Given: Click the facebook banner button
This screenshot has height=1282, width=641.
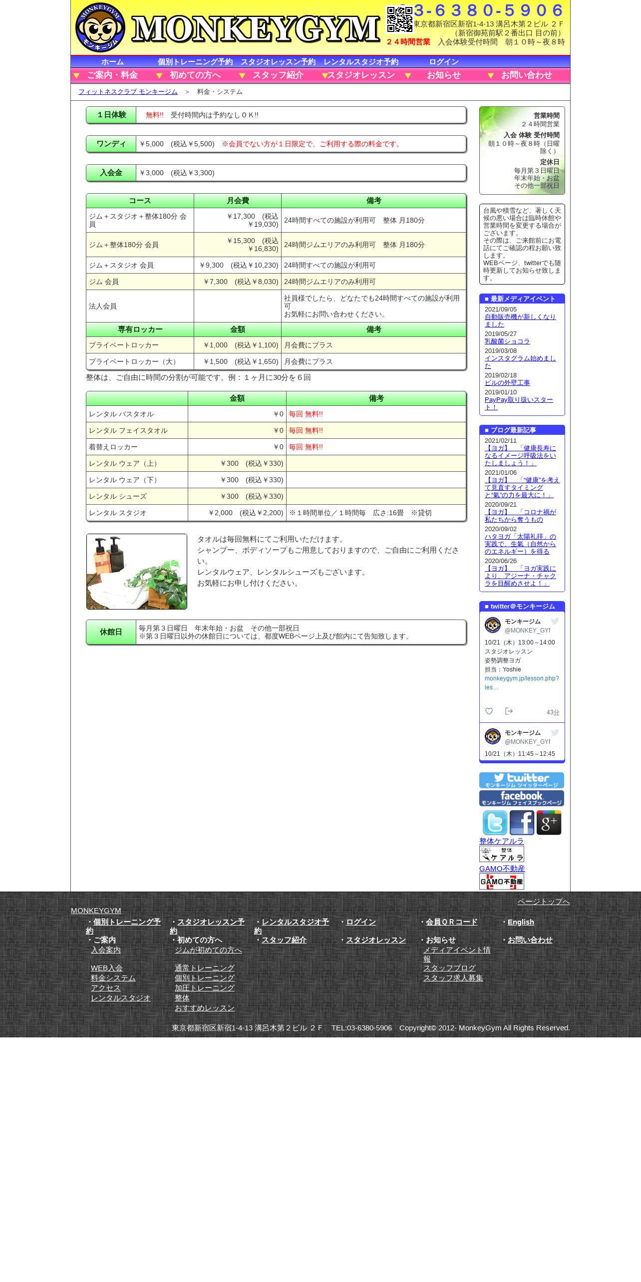Looking at the screenshot, I should 522,798.
